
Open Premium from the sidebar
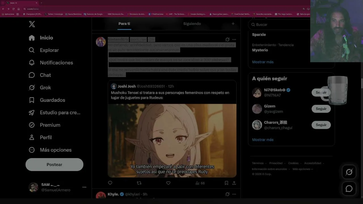(x=44, y=125)
